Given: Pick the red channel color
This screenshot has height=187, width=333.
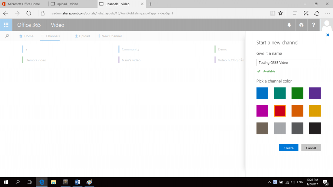Looking at the screenshot, I should coord(280,111).
